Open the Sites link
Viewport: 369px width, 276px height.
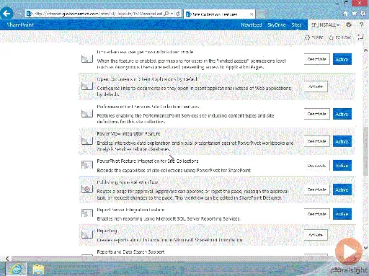[296, 25]
